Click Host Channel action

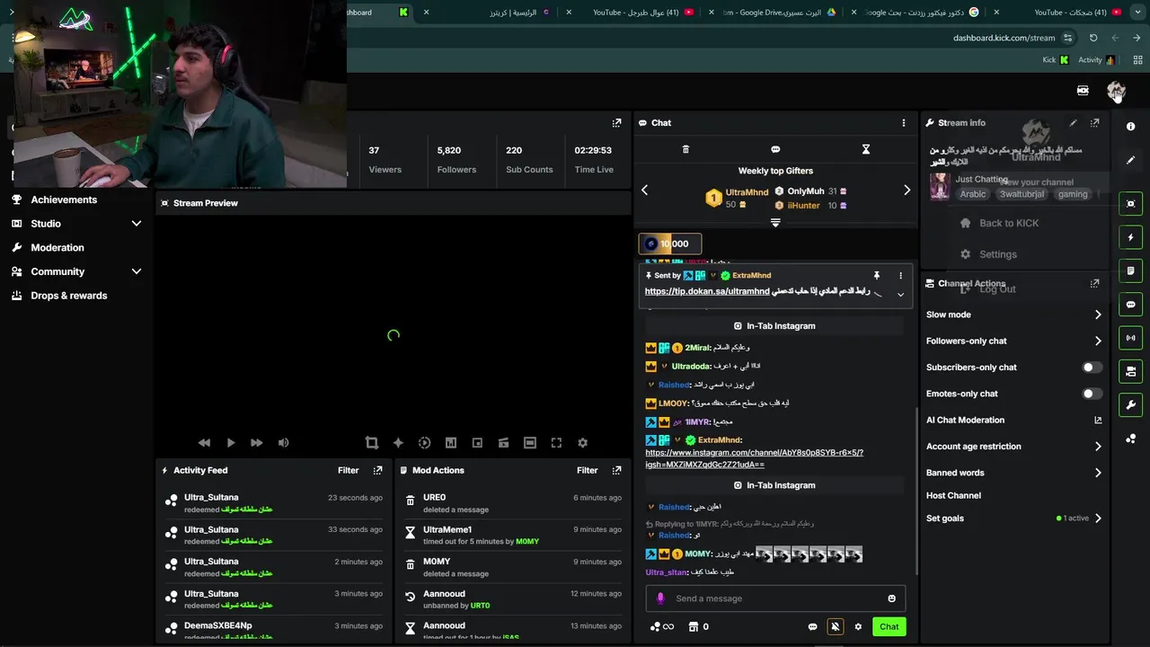tap(953, 495)
